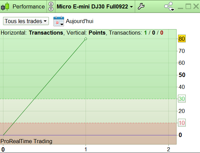This screenshot has height=153, width=200.
Task: Click the yellow 80 value marker
Action: point(182,39)
